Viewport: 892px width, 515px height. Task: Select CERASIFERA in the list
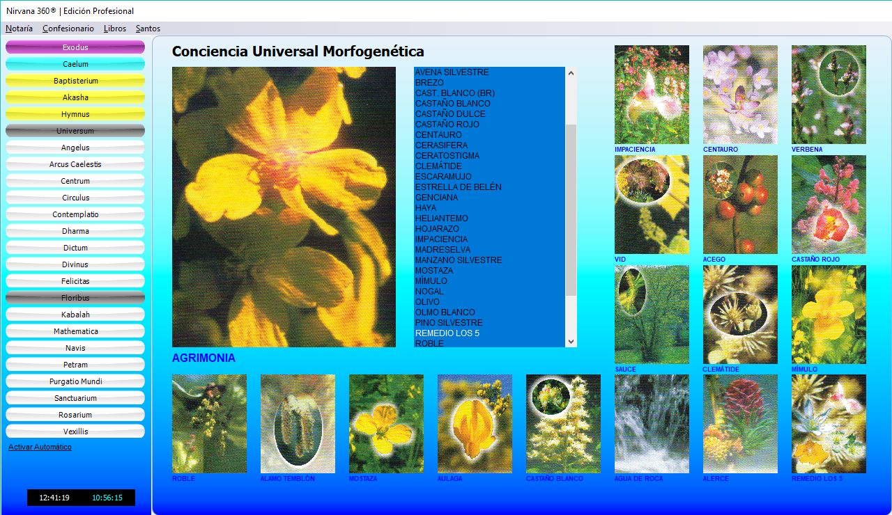tap(489, 145)
